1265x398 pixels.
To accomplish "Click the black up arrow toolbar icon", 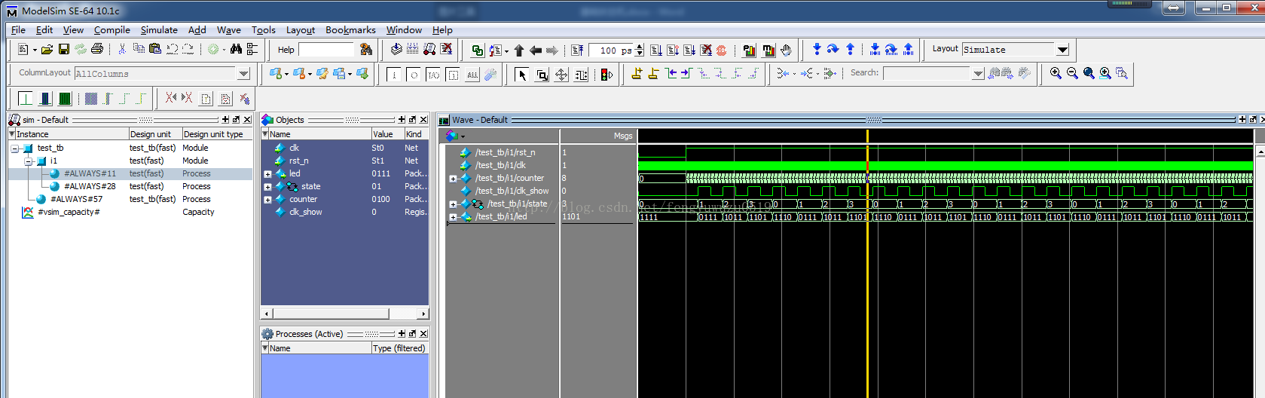I will 519,51.
